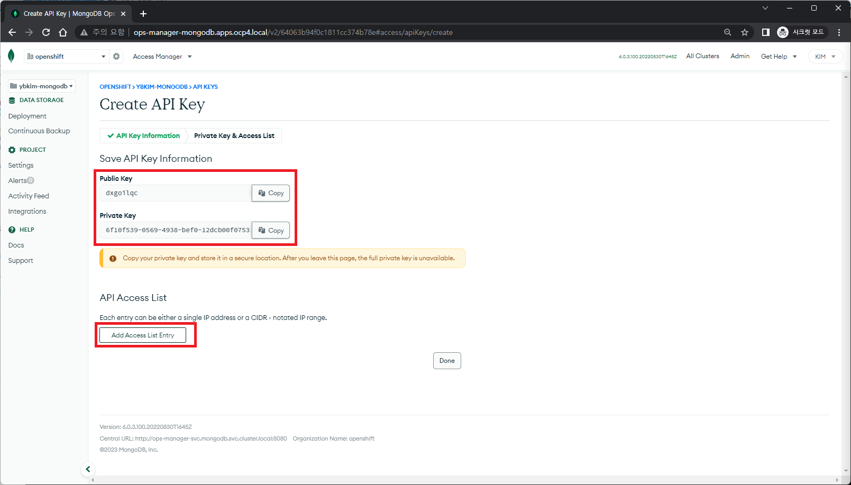Click the PROJECT section gear icon
The height and width of the screenshot is (485, 851).
point(12,150)
